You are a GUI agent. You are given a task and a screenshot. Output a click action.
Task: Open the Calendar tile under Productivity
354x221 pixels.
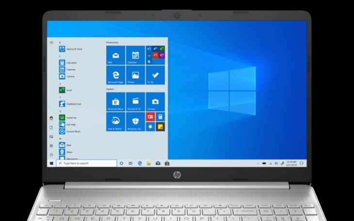[135, 55]
